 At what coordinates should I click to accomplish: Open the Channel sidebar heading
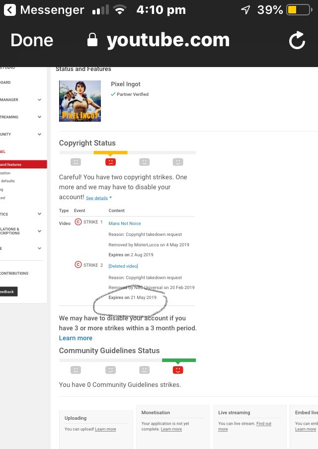pyautogui.click(x=3, y=151)
